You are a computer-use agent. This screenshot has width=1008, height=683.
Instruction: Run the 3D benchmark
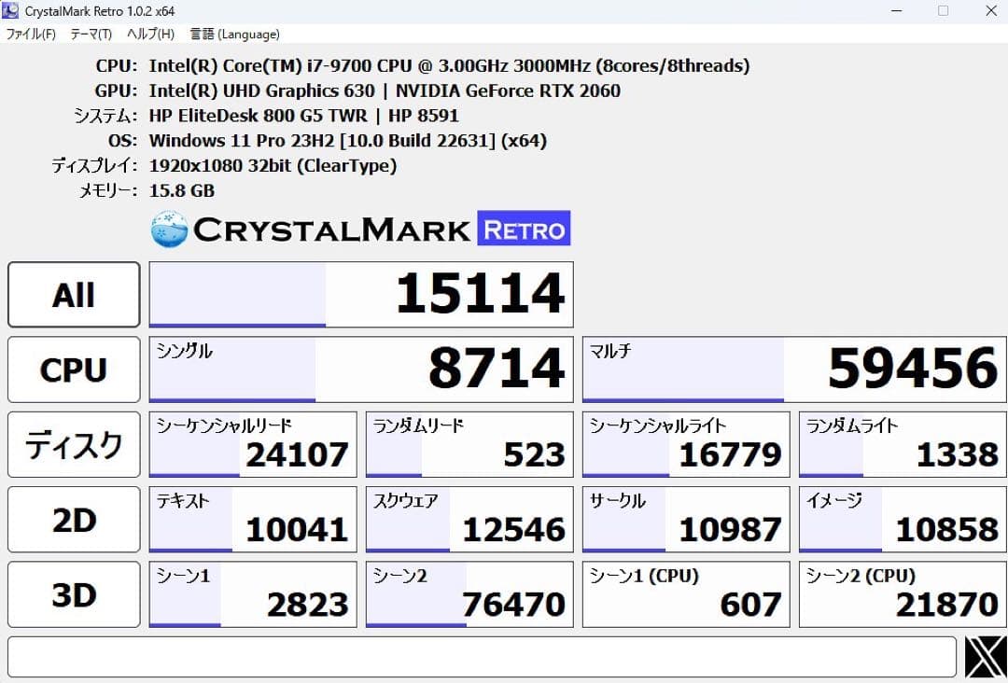click(x=74, y=594)
